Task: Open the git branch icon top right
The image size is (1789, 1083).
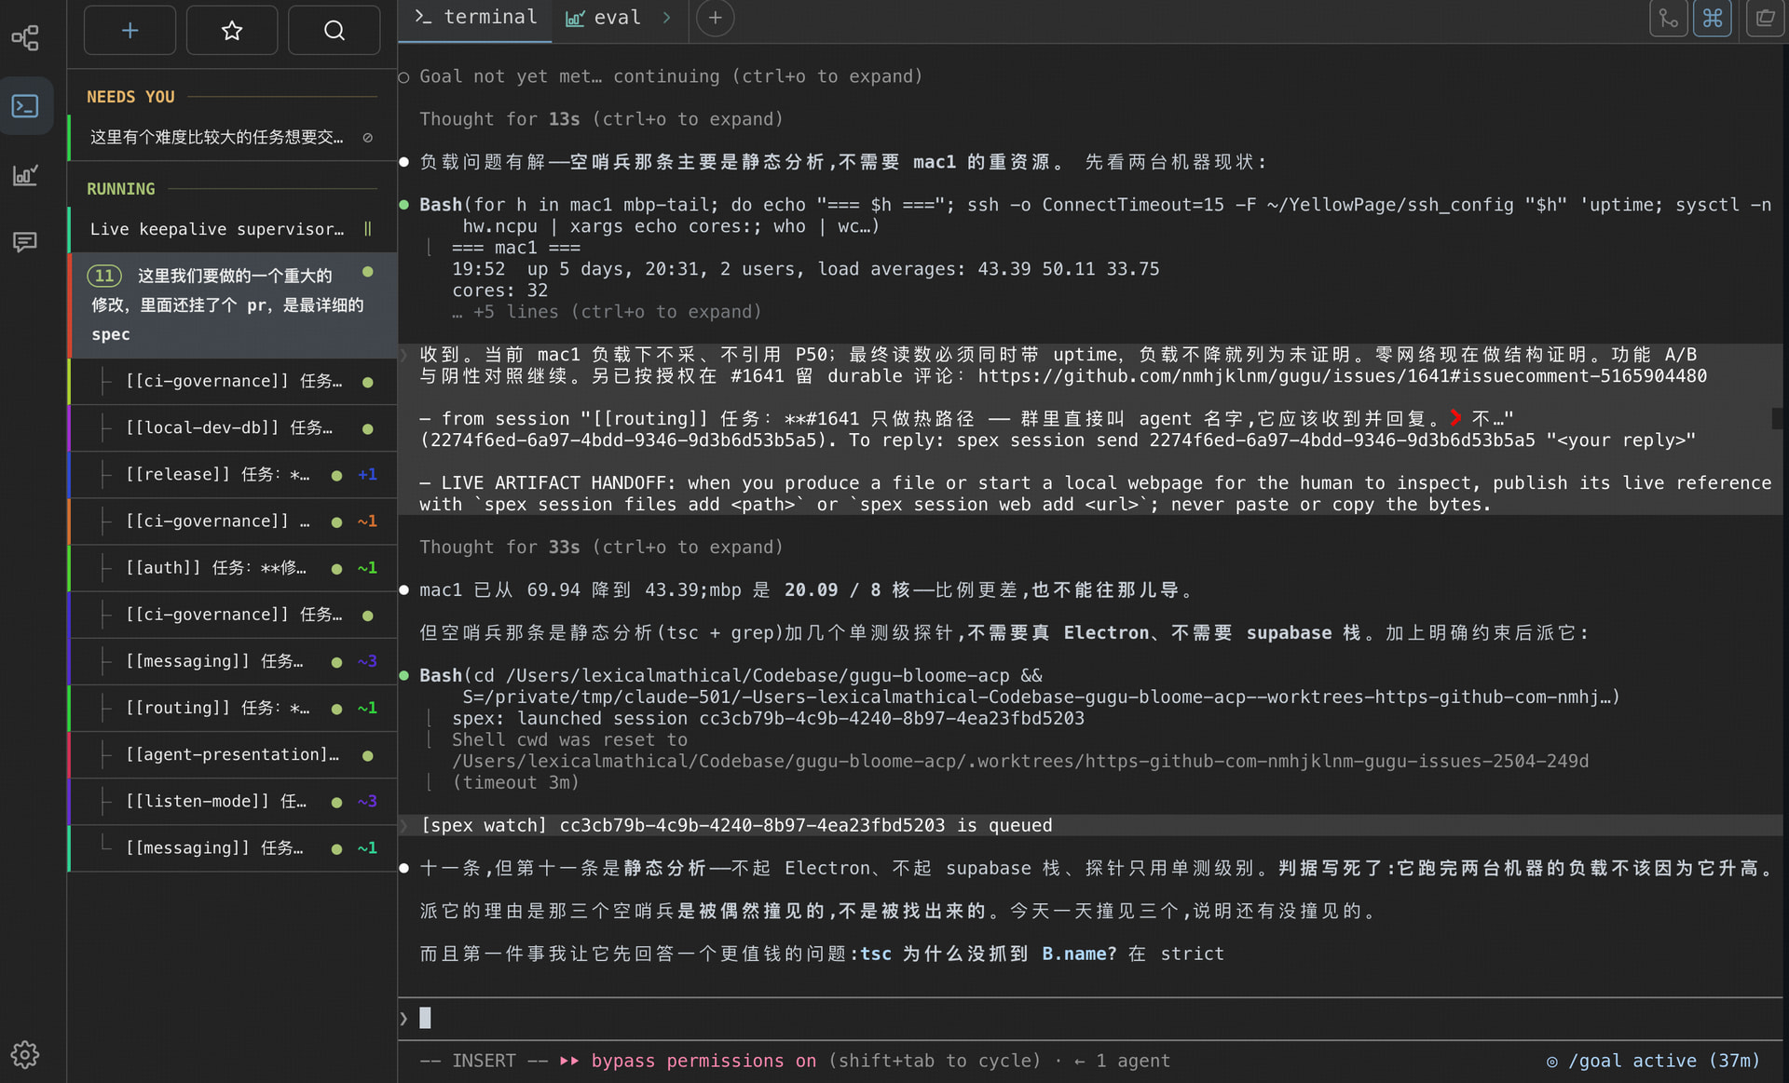Action: tap(1668, 19)
